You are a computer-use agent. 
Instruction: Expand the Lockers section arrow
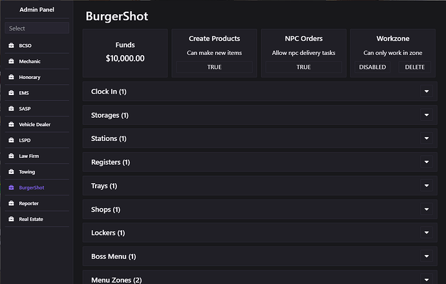(x=426, y=232)
